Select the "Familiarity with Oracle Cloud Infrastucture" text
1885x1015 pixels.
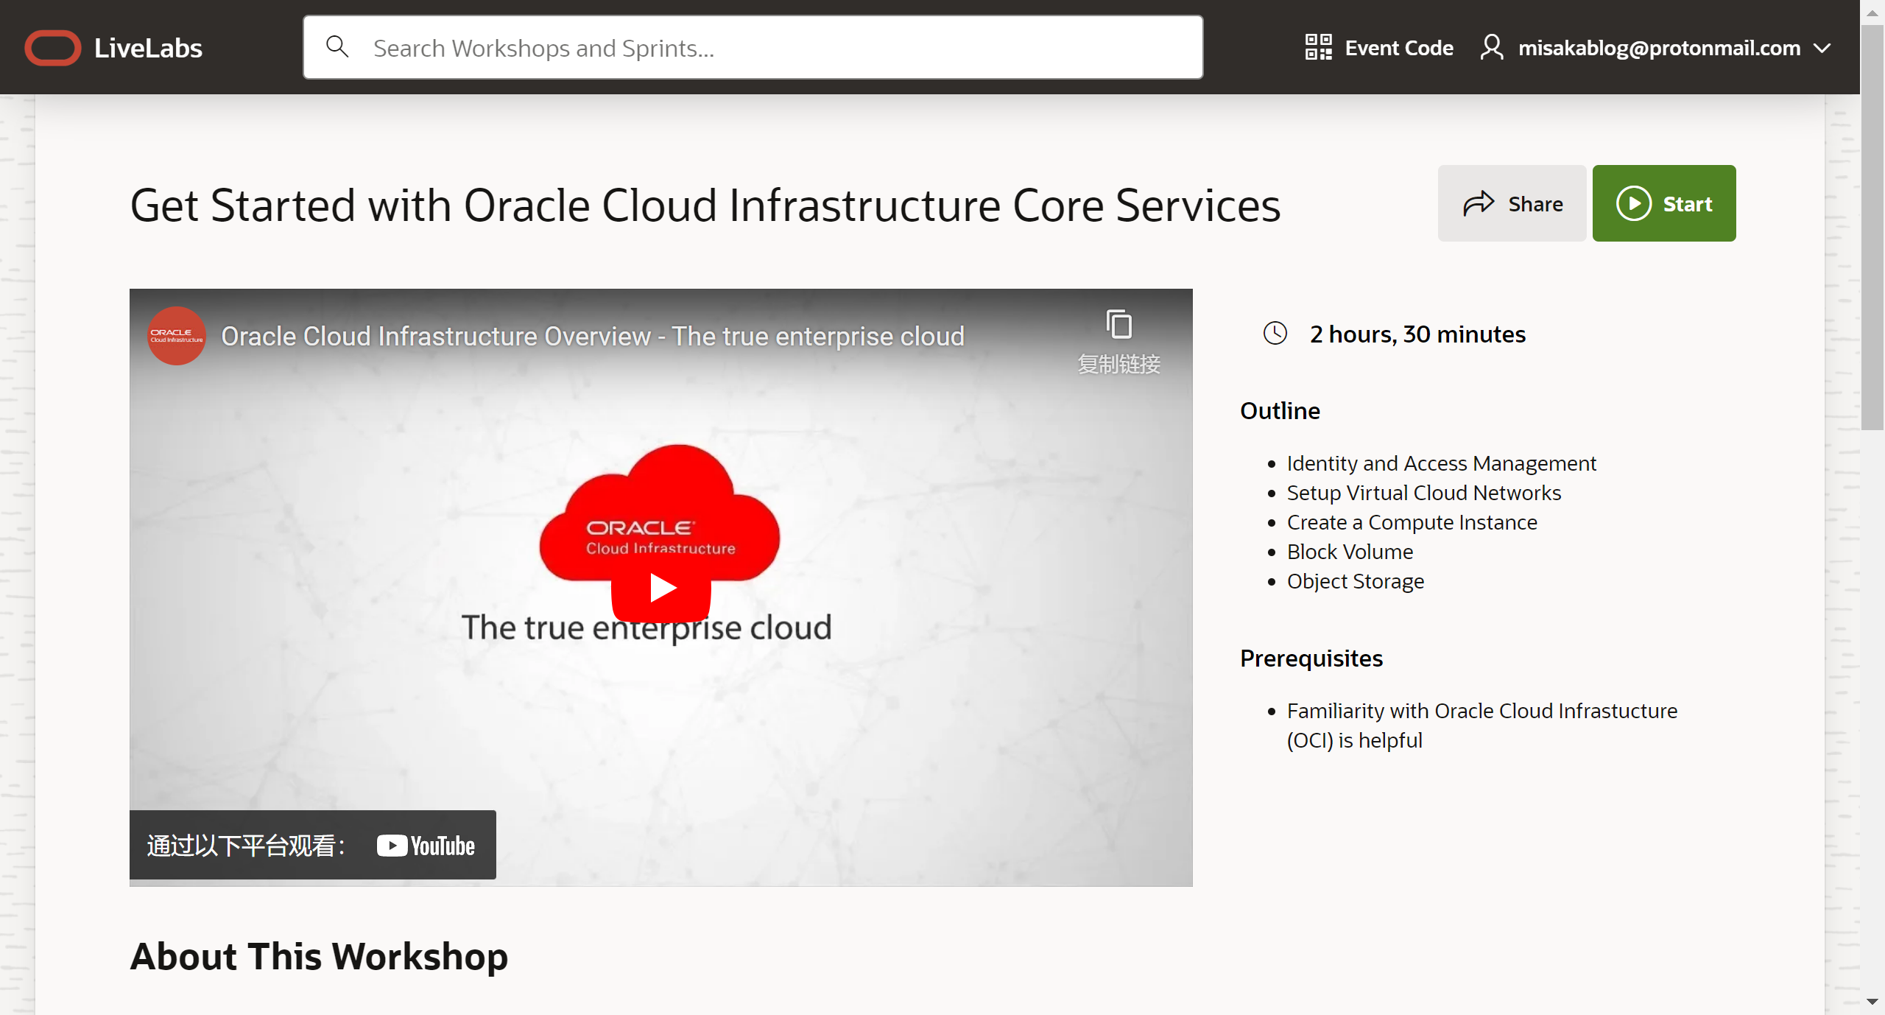pos(1481,711)
